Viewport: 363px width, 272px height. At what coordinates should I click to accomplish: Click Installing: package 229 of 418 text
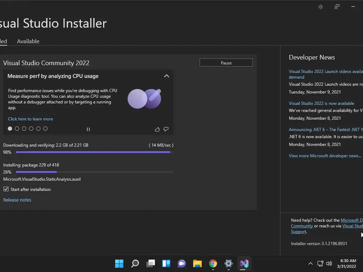point(31,165)
